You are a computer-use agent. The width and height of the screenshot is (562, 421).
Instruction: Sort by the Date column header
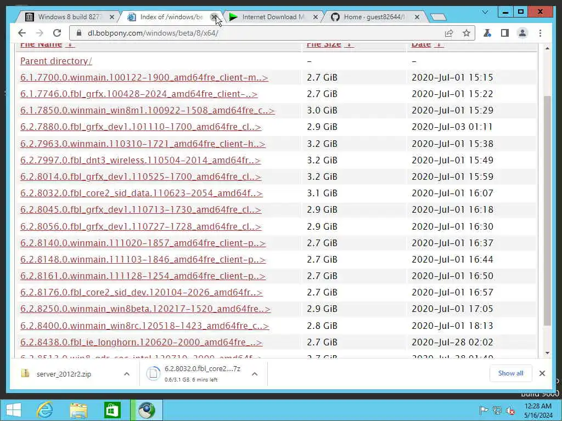point(427,44)
